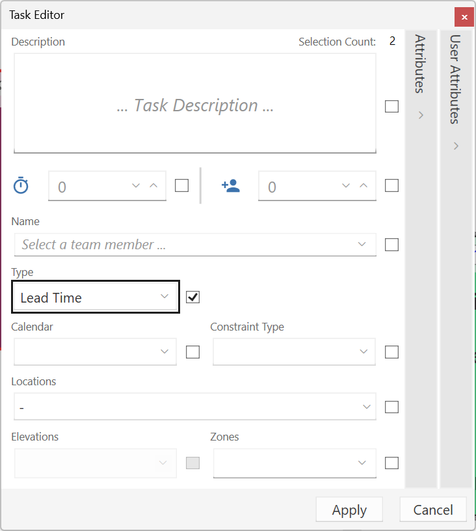This screenshot has width=476, height=531.
Task: Open the Zones dropdown
Action: (294, 463)
